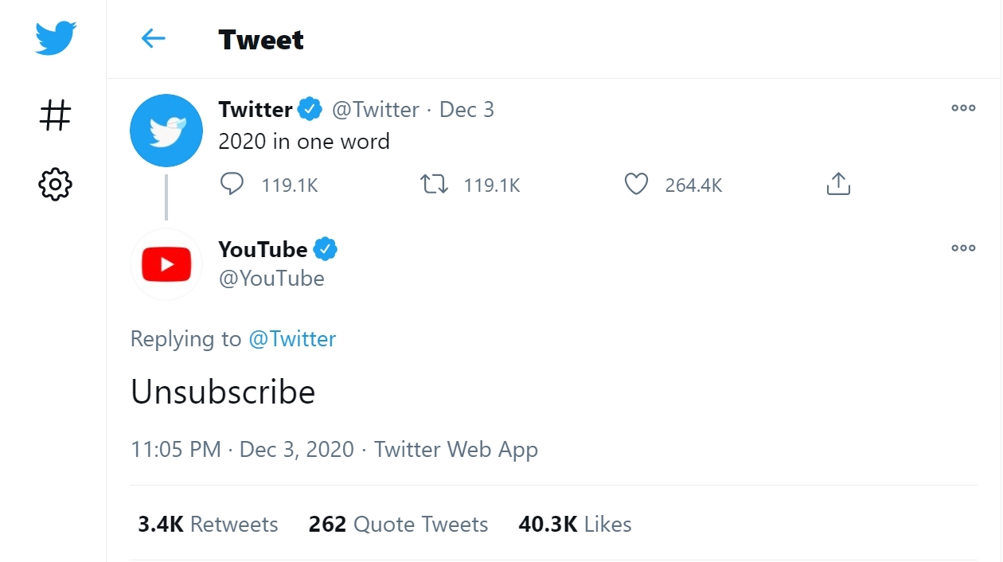Open the Twitter profile avatar

(x=166, y=131)
